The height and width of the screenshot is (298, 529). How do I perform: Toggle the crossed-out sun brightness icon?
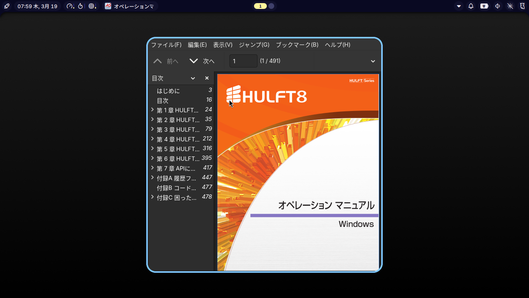click(510, 6)
